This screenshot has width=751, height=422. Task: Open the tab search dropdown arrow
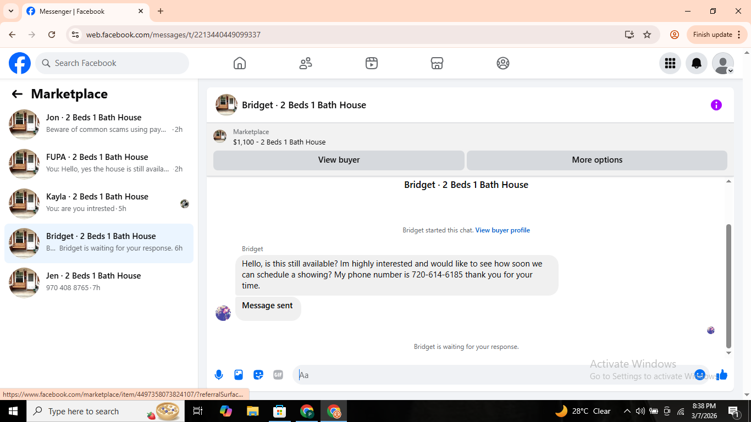click(x=11, y=11)
